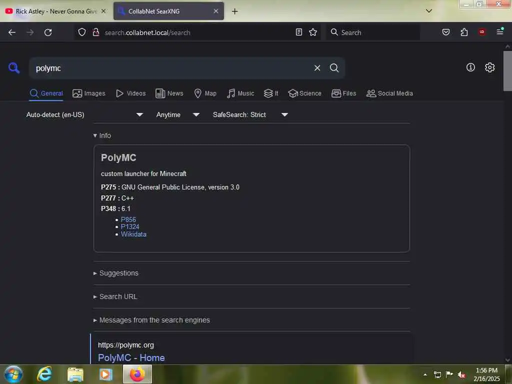Launch Internet Explorer from the taskbar

tap(44, 374)
